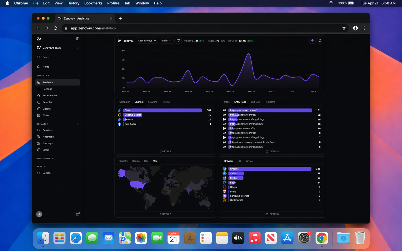Go to Retention in the sidebar
The height and width of the screenshot is (251, 402).
58,102
